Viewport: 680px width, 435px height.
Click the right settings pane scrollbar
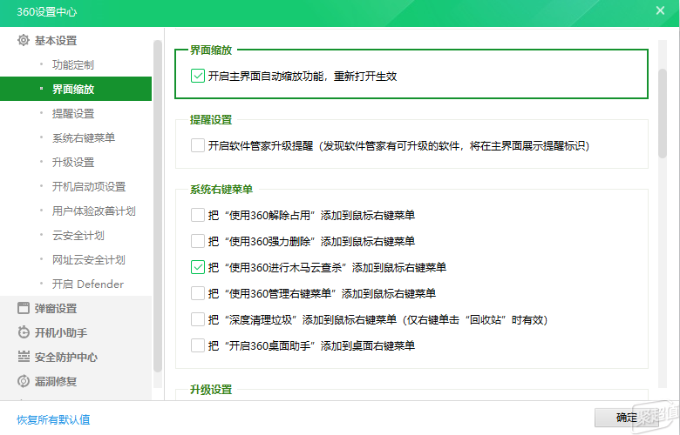(x=663, y=113)
